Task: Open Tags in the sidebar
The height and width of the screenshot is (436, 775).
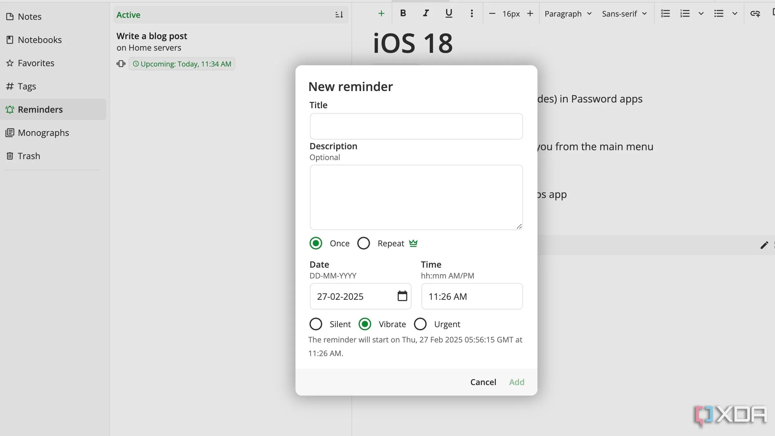Action: click(x=53, y=86)
